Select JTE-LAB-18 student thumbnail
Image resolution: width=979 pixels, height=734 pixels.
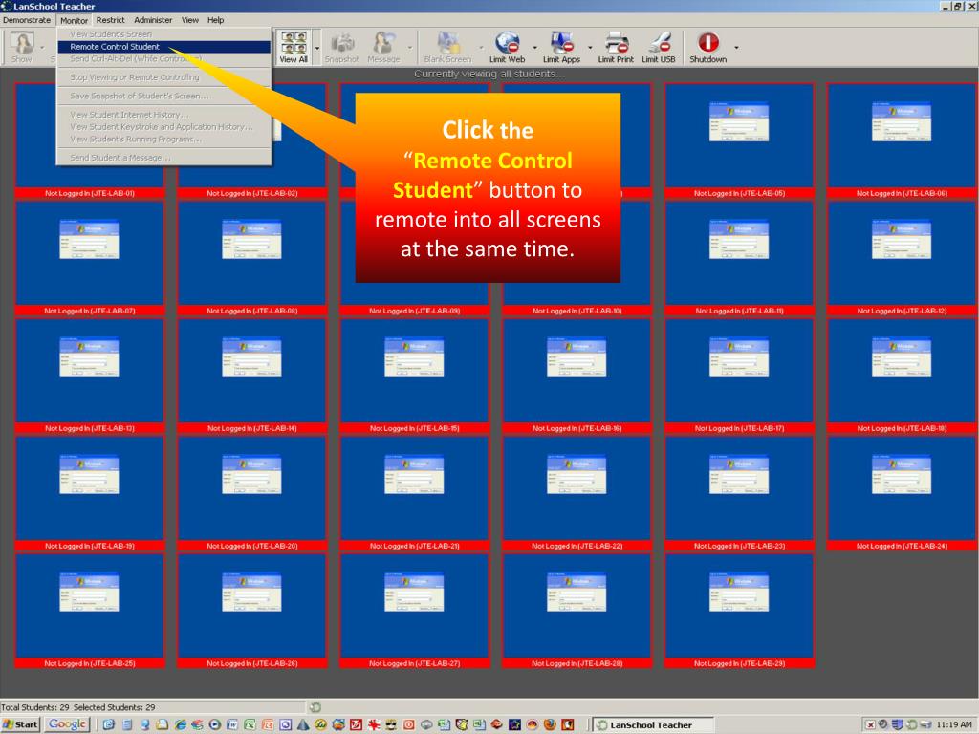click(x=902, y=376)
